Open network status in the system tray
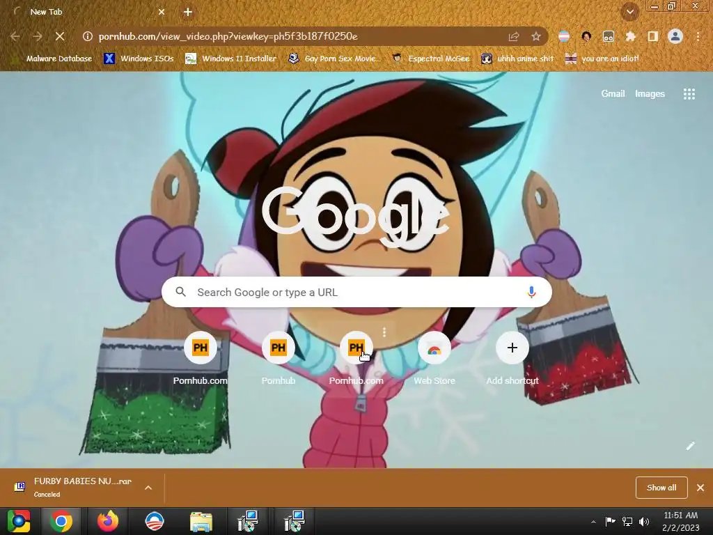 (x=627, y=521)
